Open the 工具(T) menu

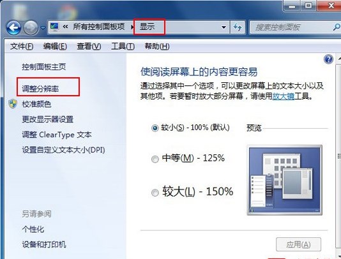[x=123, y=47]
